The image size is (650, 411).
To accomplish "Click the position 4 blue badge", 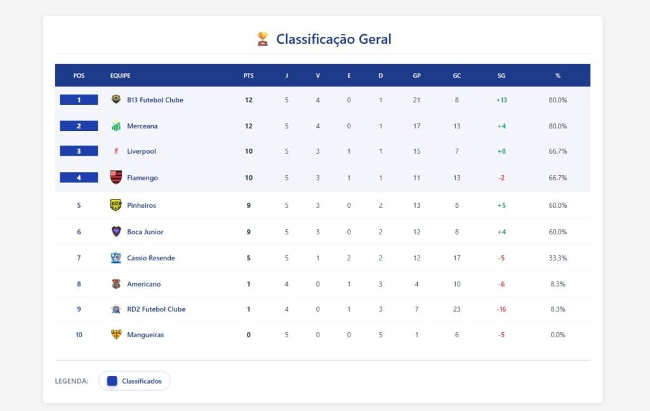I will 79,177.
